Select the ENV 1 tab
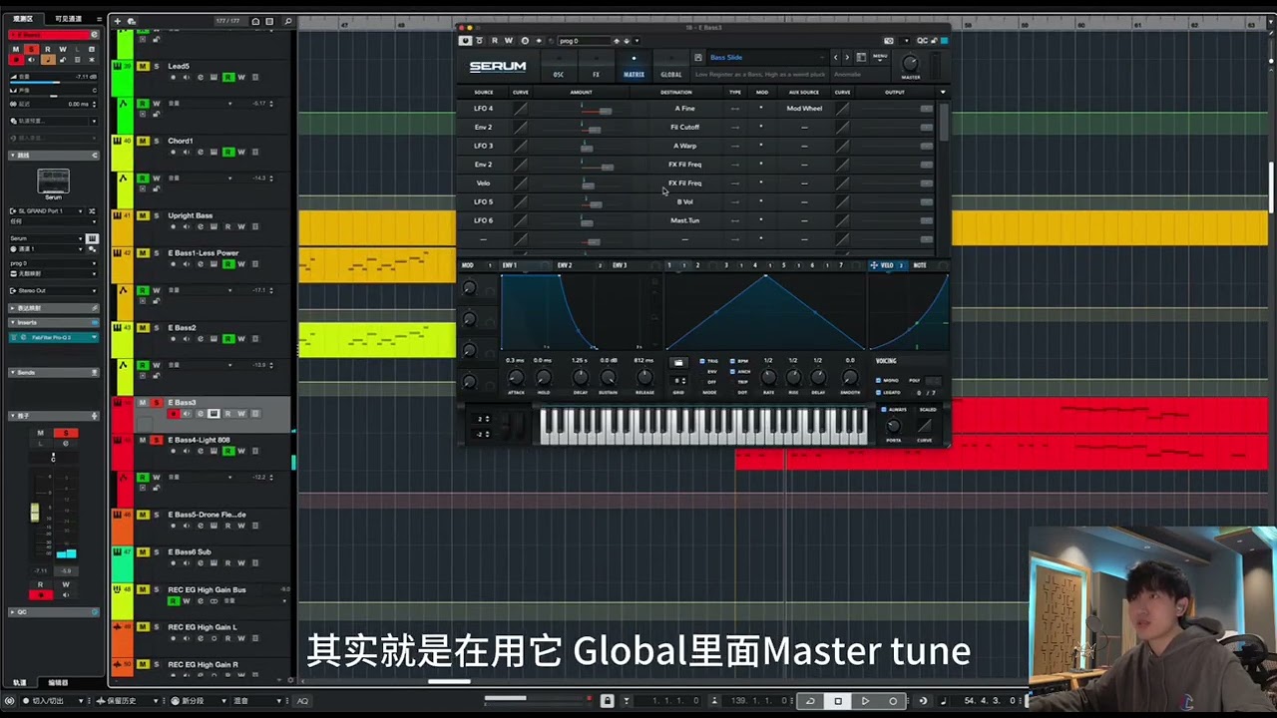This screenshot has height=718, width=1277. 510,265
